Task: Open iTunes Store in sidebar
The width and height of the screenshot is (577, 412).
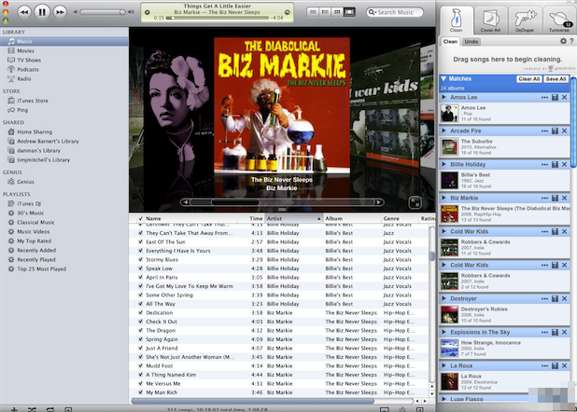Action: point(33,101)
